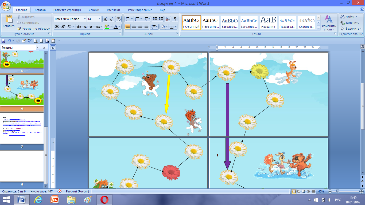This screenshot has height=205, width=365.
Task: Open the Разметка страницы tab
Action: [x=67, y=10]
